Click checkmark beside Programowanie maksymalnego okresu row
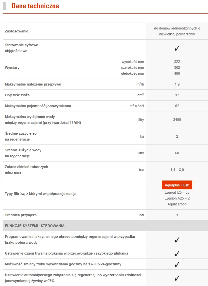Viewport: 208px width, 286px height. click(x=177, y=240)
